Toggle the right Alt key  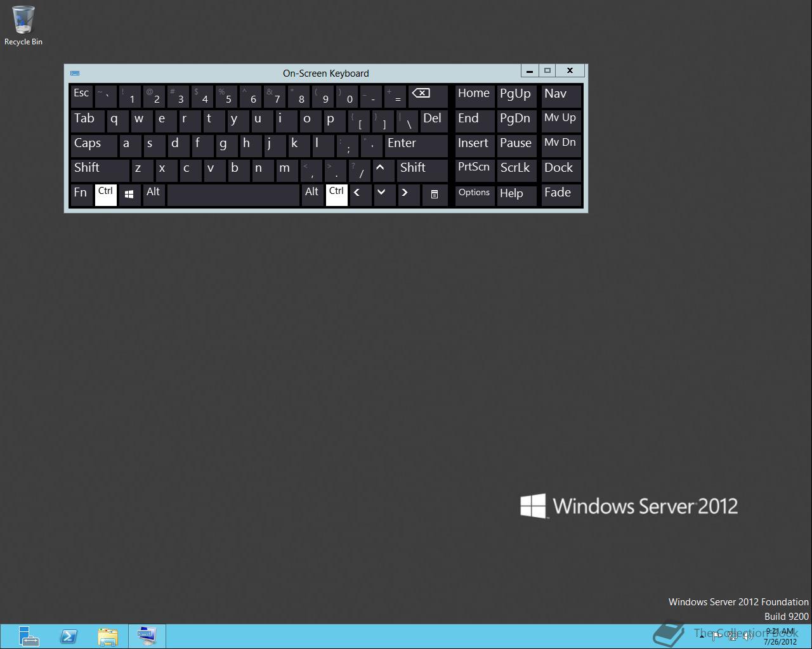(313, 195)
